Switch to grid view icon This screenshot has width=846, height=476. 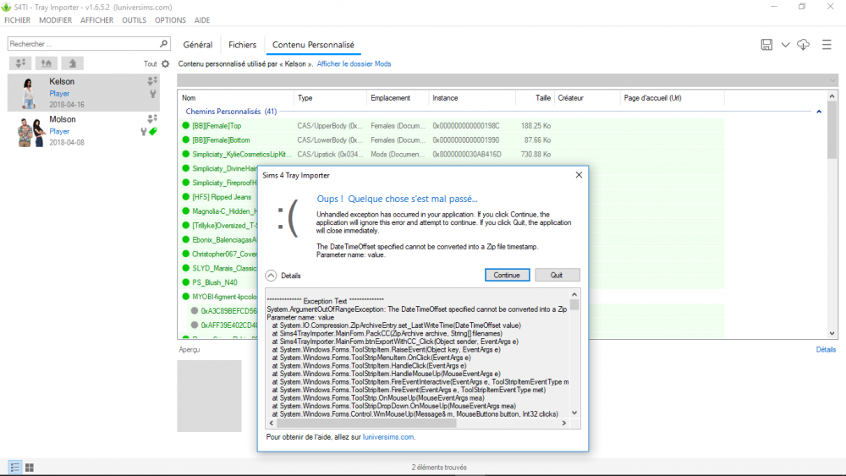30,468
